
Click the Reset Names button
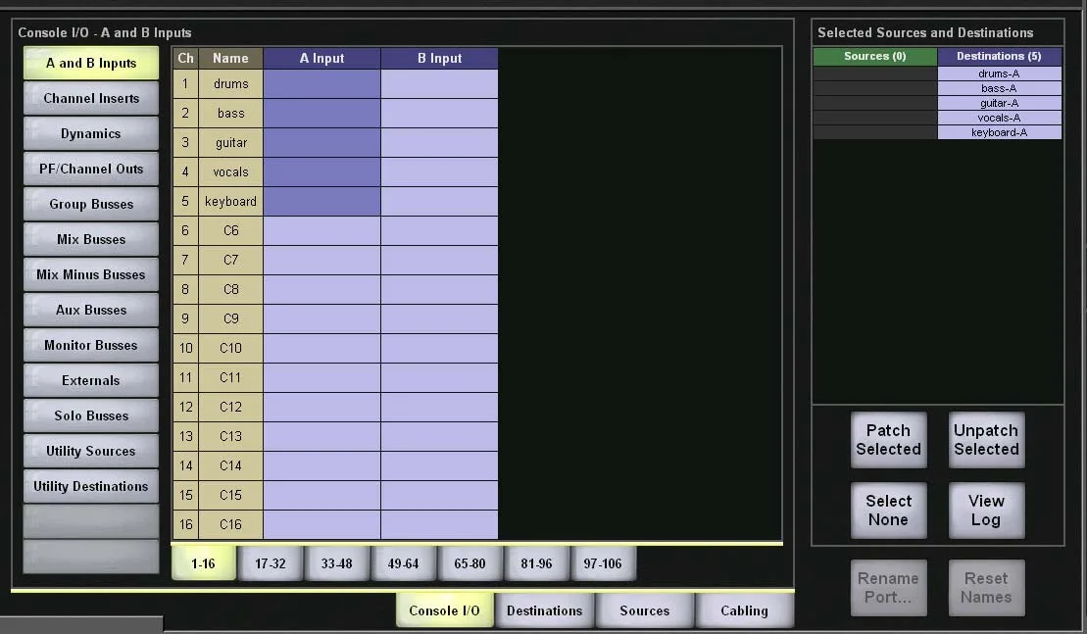[986, 588]
